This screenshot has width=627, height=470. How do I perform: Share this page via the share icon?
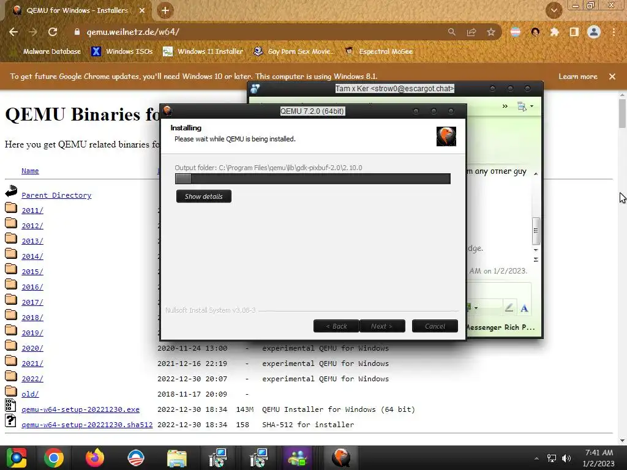(x=471, y=32)
